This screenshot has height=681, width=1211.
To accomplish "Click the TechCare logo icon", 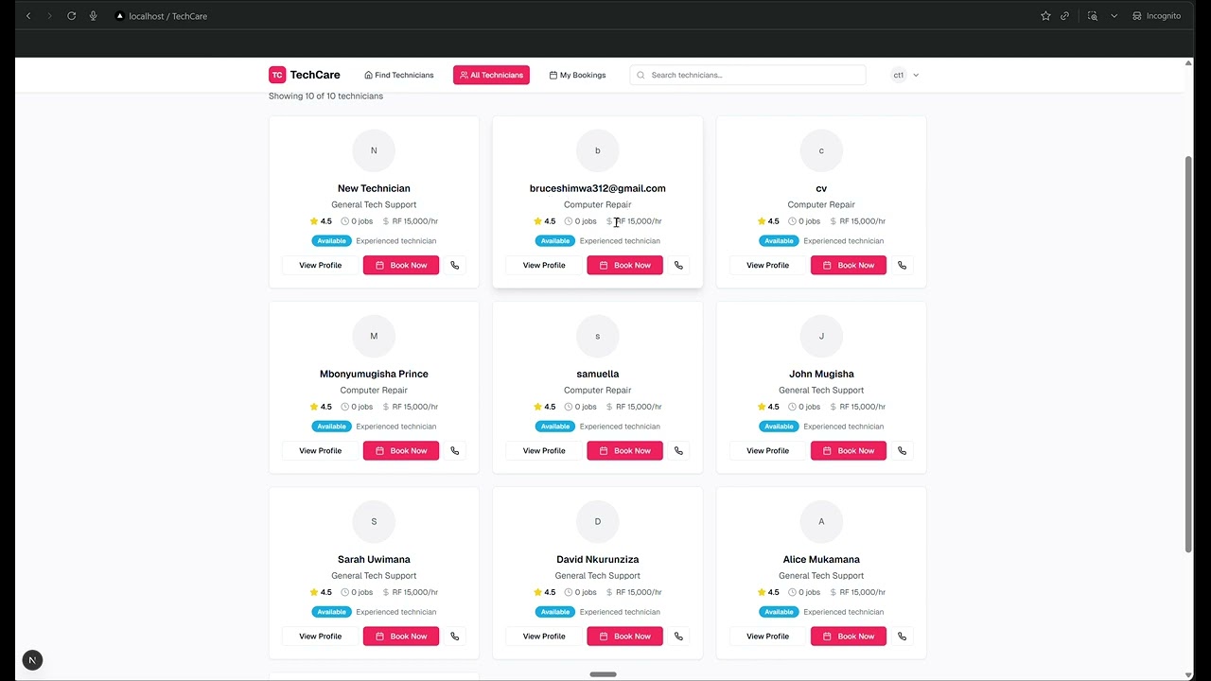I will coord(276,75).
